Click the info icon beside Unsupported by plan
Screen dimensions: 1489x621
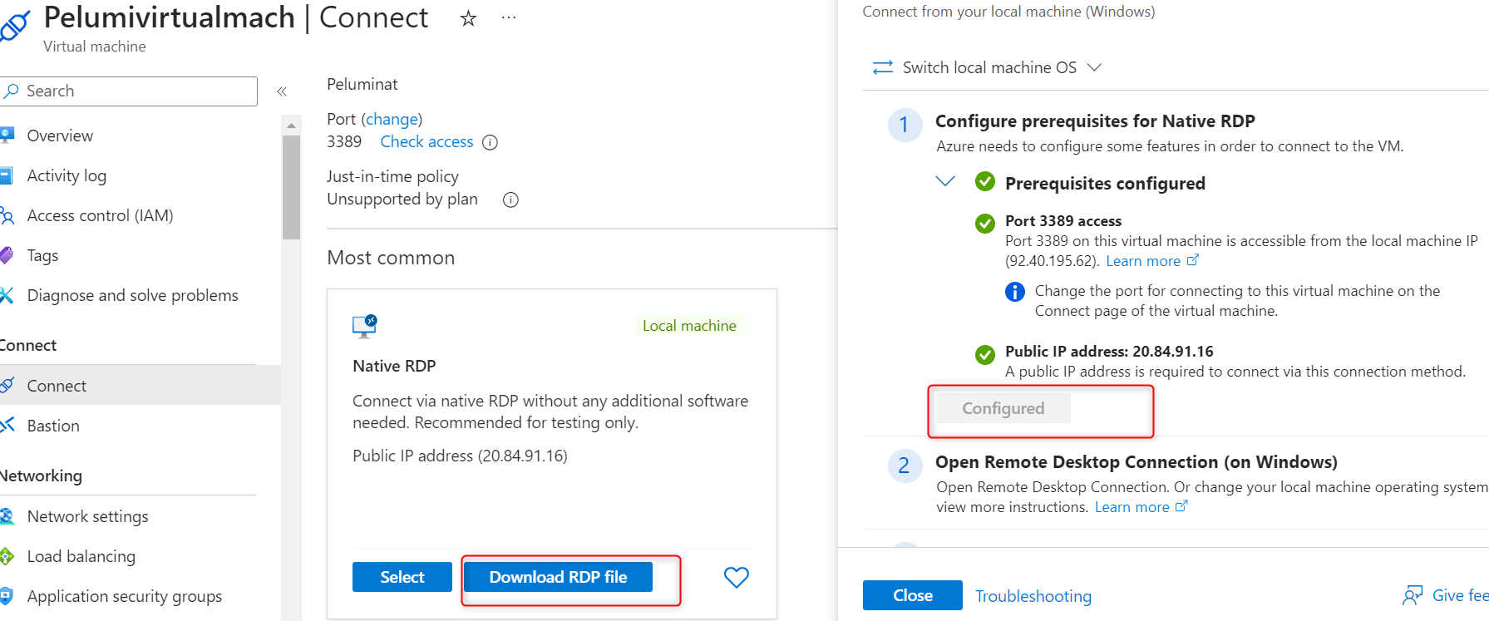click(x=510, y=200)
